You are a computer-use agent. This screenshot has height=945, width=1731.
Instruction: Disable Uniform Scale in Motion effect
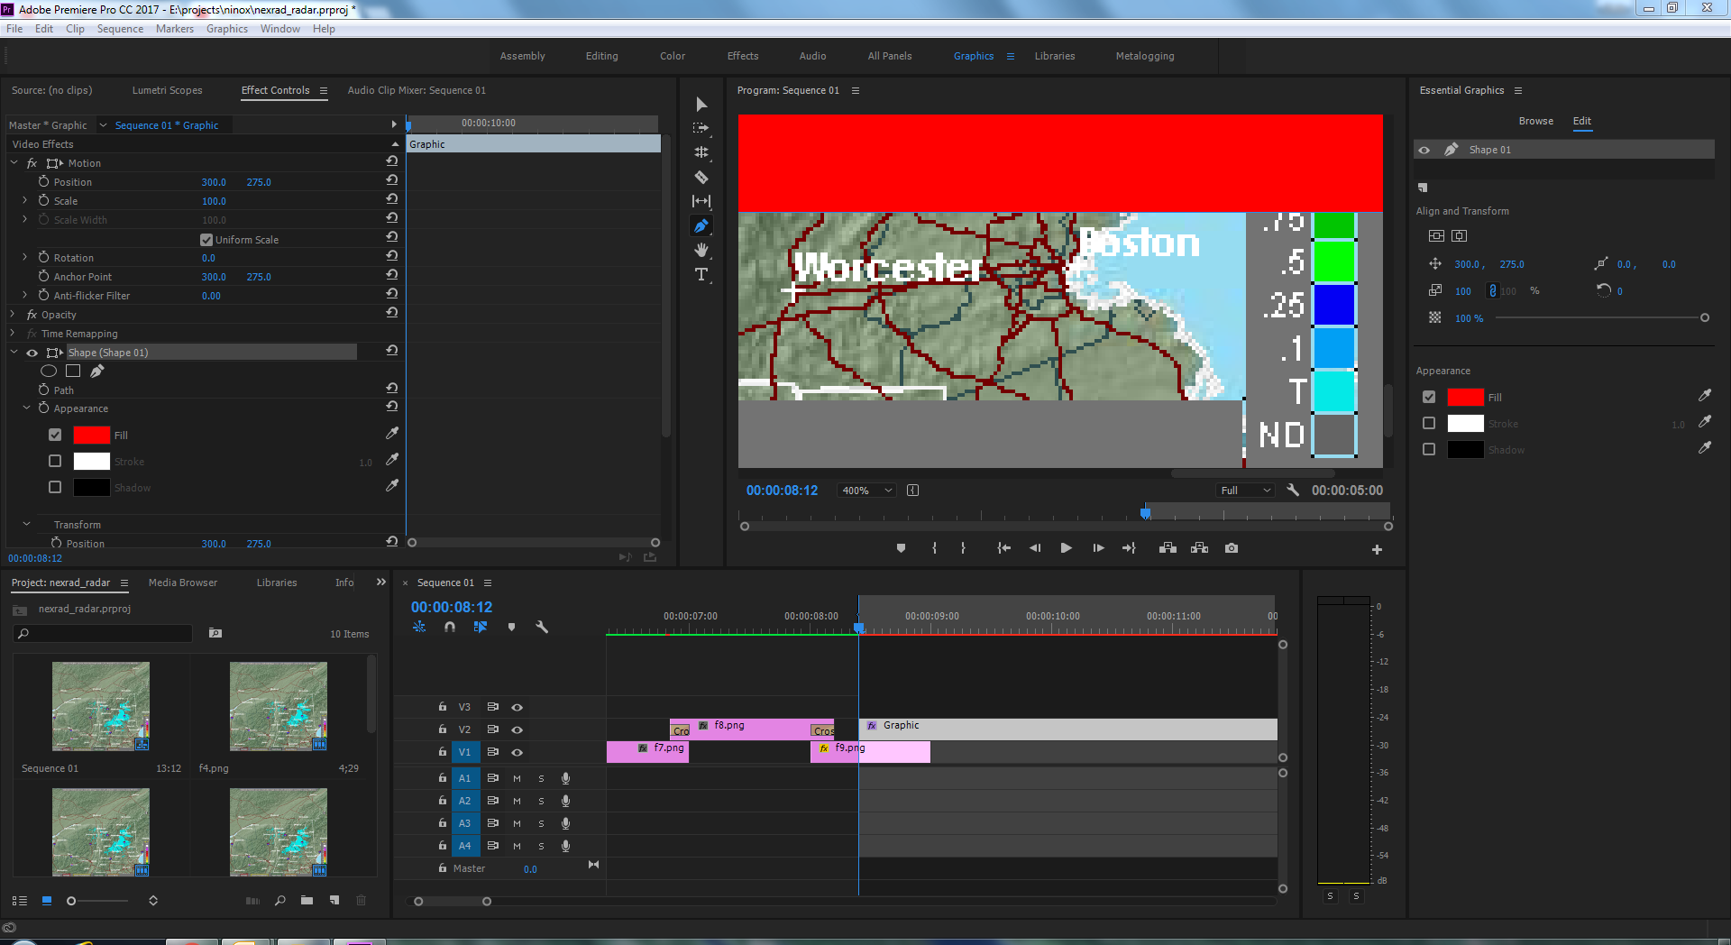click(x=206, y=239)
